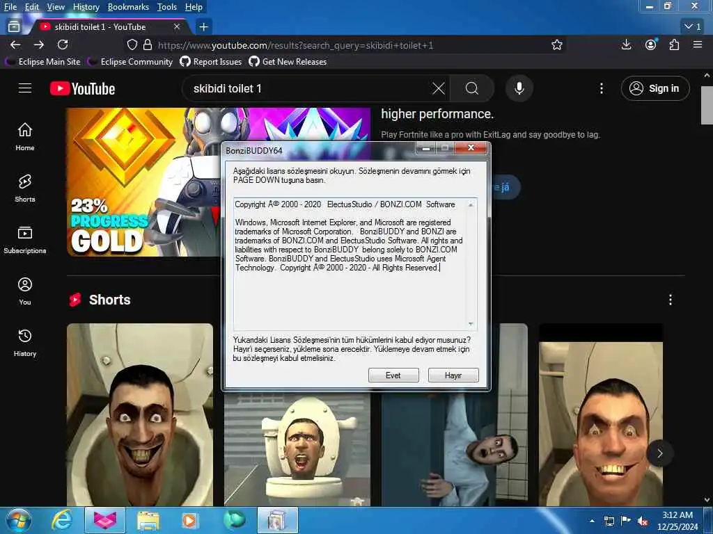Open the Shorts shelf three-dot options
This screenshot has height=534, width=713.
point(671,300)
